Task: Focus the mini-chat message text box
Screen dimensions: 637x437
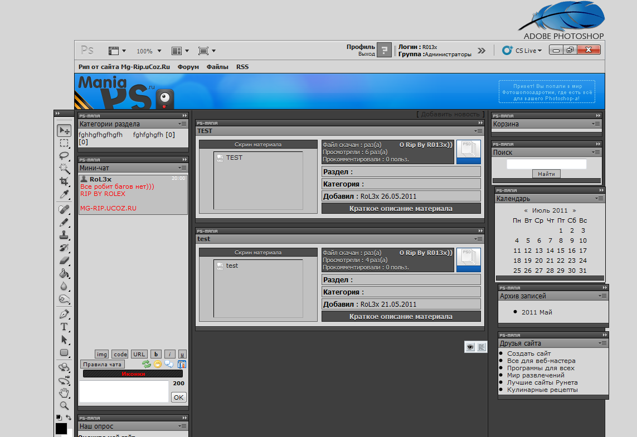Action: [124, 391]
